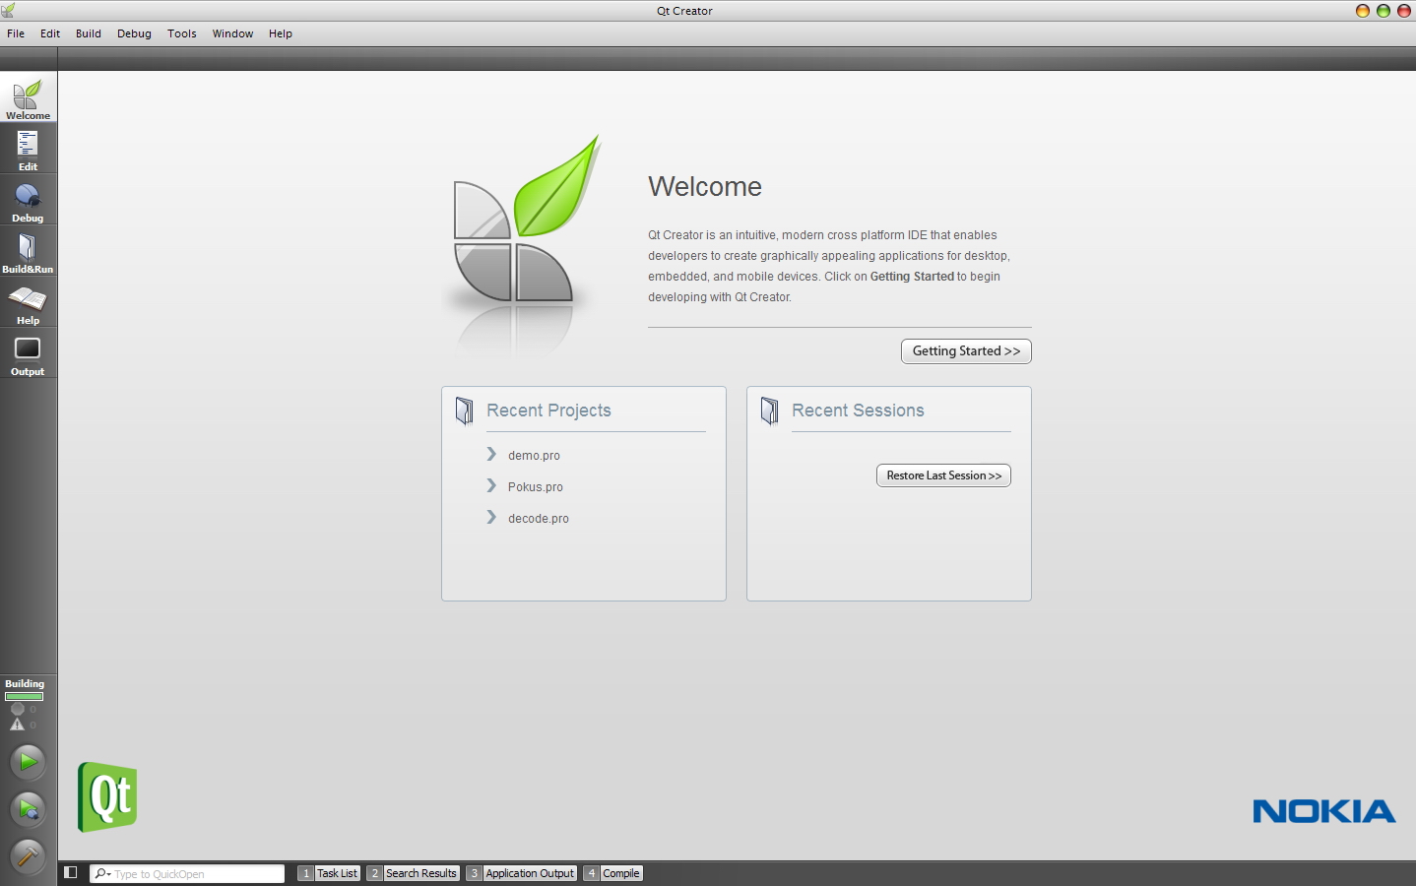Screen dimensions: 1416x886
Task: Click the Getting Started >> button
Action: click(966, 351)
